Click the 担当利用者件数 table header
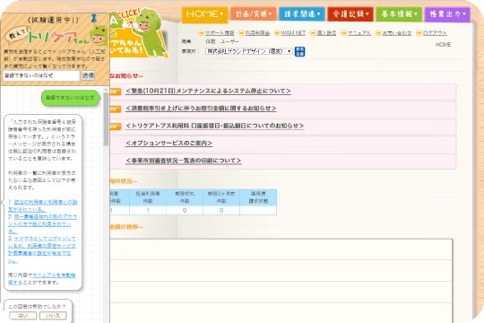The image size is (484, 323). [148, 197]
